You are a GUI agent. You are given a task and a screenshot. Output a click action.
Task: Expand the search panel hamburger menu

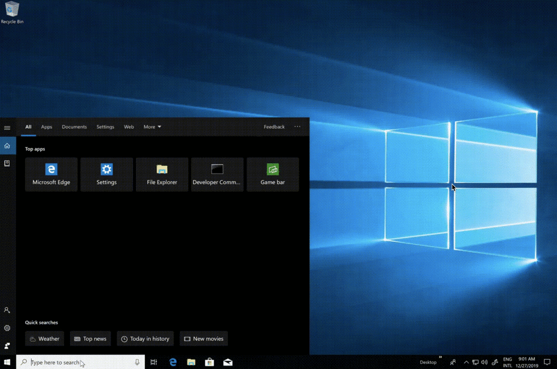click(x=7, y=128)
